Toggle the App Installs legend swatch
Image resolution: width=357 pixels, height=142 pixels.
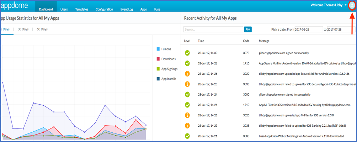click(158, 79)
